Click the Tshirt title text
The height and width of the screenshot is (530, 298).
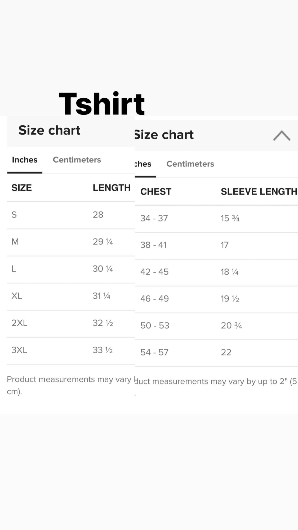pyautogui.click(x=102, y=103)
